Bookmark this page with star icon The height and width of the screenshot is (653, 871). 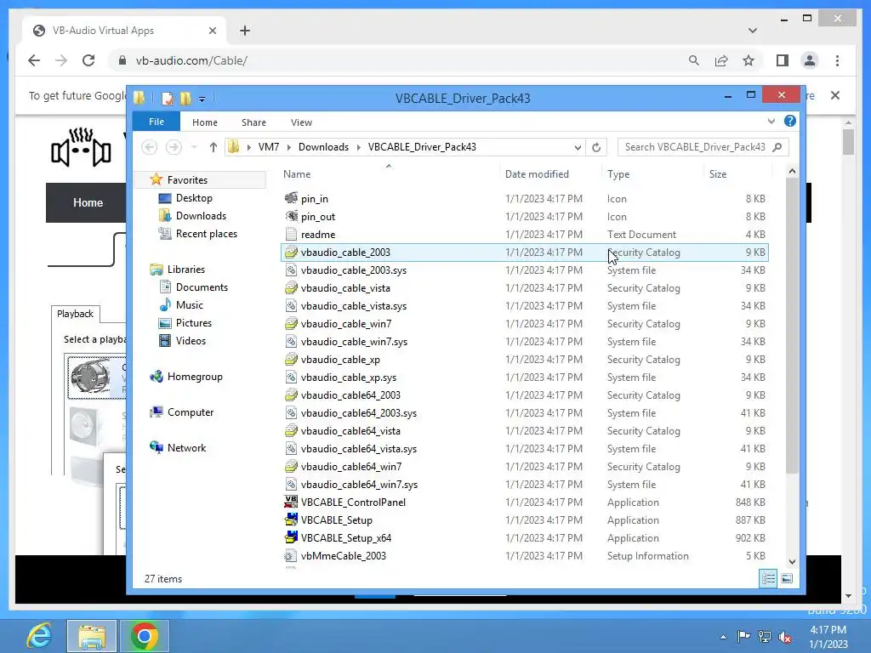[x=749, y=60]
